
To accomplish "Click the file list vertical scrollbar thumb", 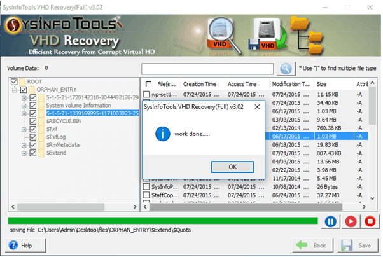I will [x=372, y=106].
